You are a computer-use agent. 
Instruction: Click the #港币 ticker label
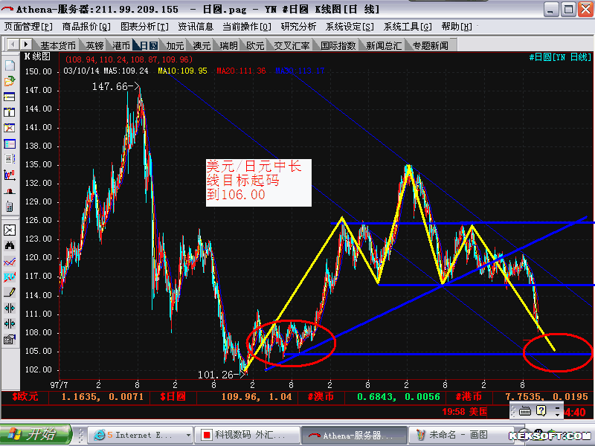click(469, 397)
